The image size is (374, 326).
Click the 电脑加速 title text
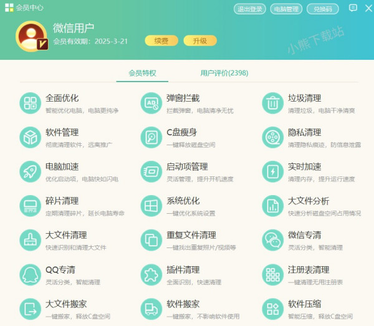click(62, 166)
